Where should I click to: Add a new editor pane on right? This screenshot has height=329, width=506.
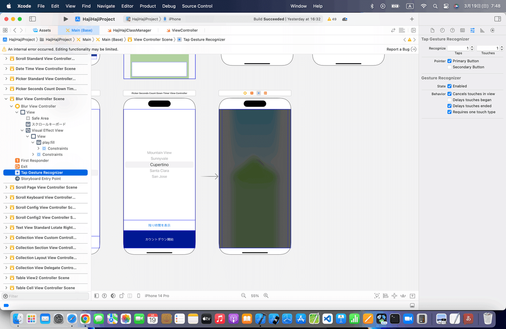(414, 30)
